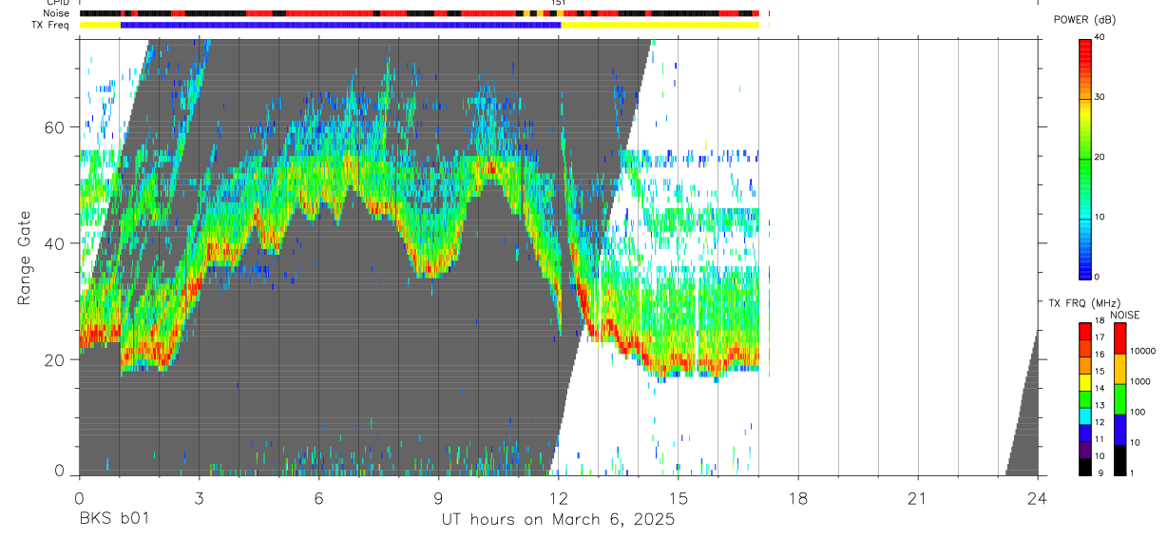This screenshot has width=1167, height=539.
Task: Click the "18" tick on the UT hours axis
Action: pos(797,498)
